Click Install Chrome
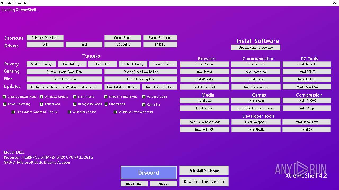 204,64
